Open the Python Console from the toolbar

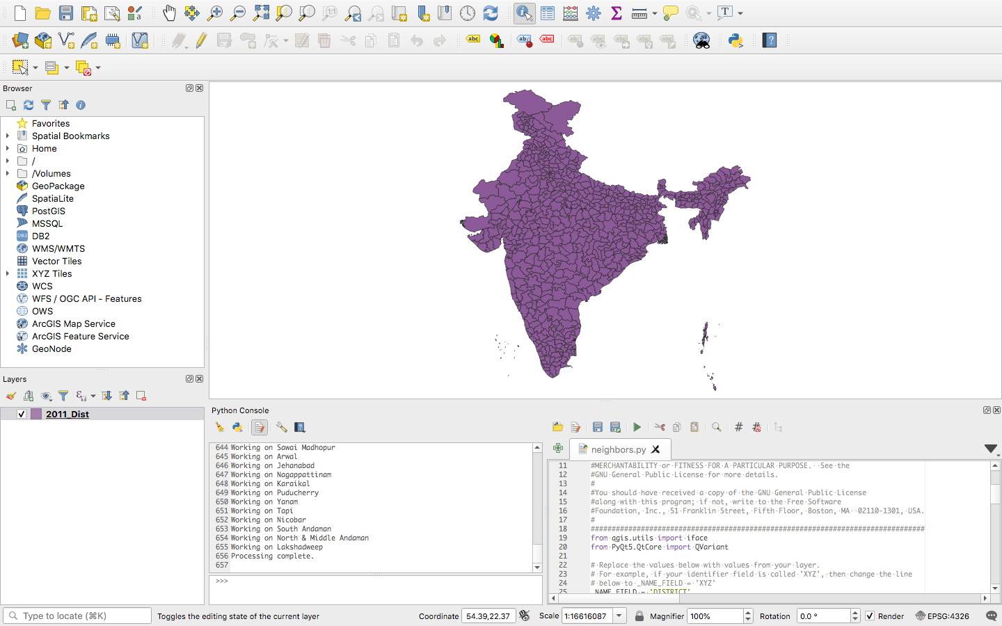tap(735, 40)
